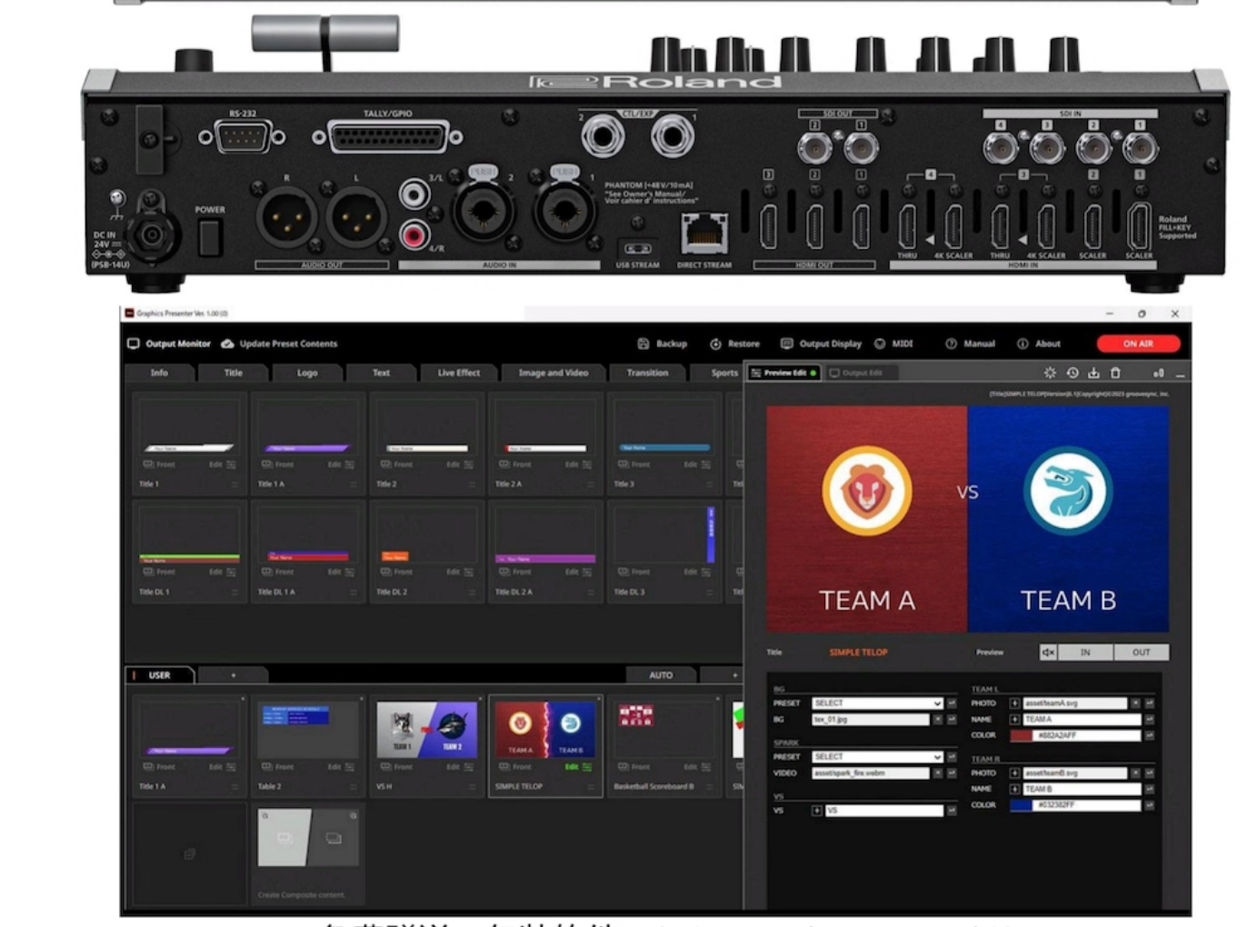Click the Backup floppy disk icon
The image size is (1257, 927).
point(643,344)
